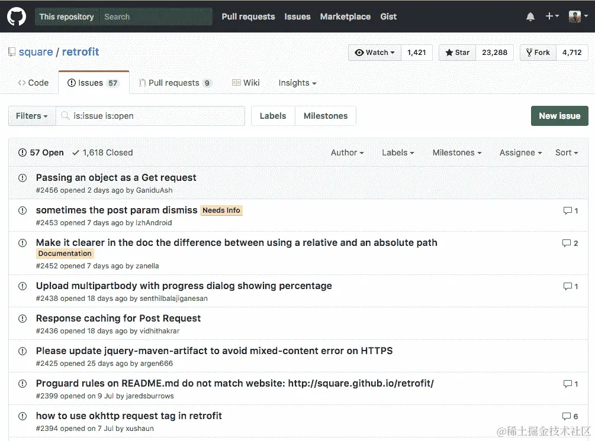Open Pull requests in top navigation
The height and width of the screenshot is (441, 595).
pos(248,17)
